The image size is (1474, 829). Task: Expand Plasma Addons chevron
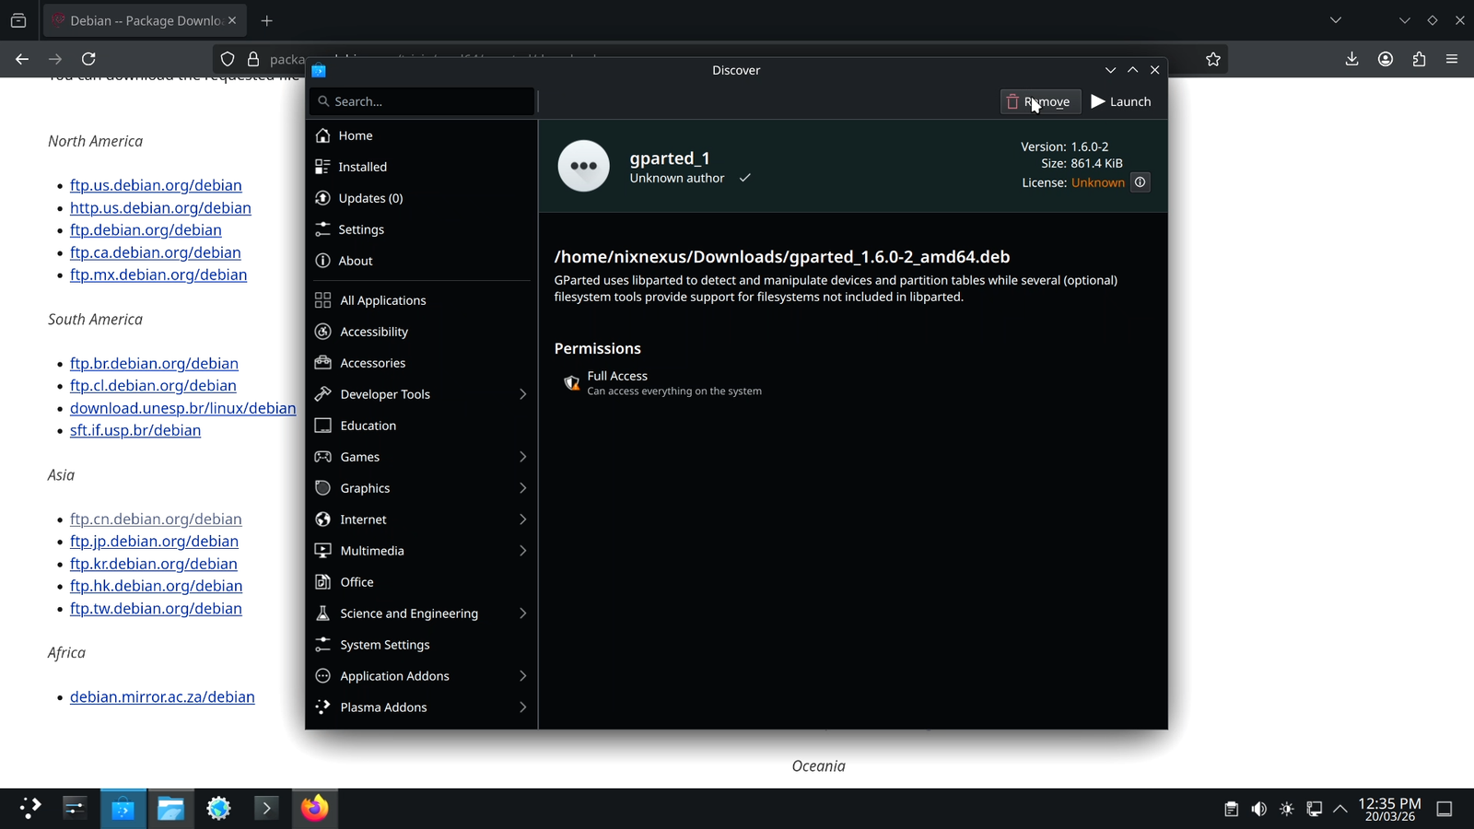tap(522, 707)
